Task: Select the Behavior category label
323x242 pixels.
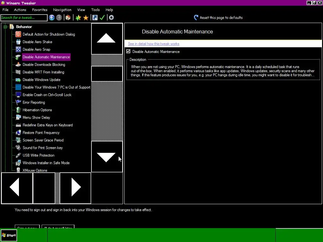Action: 24,27
